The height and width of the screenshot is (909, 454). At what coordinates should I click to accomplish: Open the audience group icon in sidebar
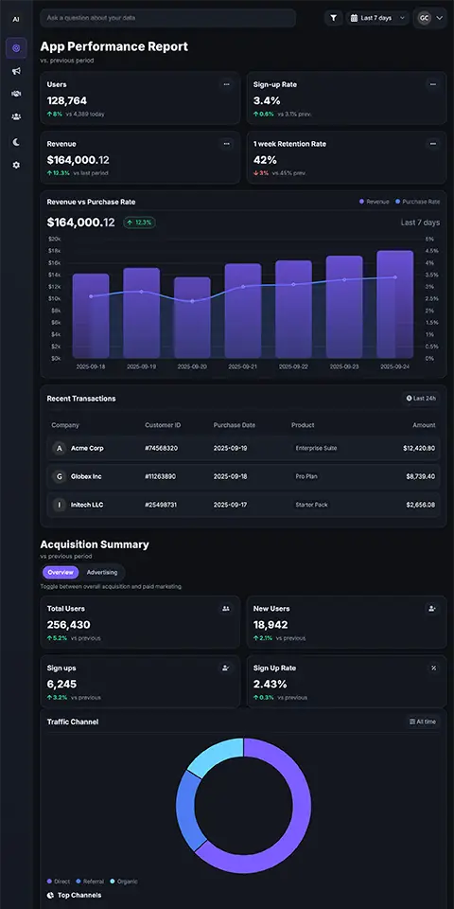[16, 94]
